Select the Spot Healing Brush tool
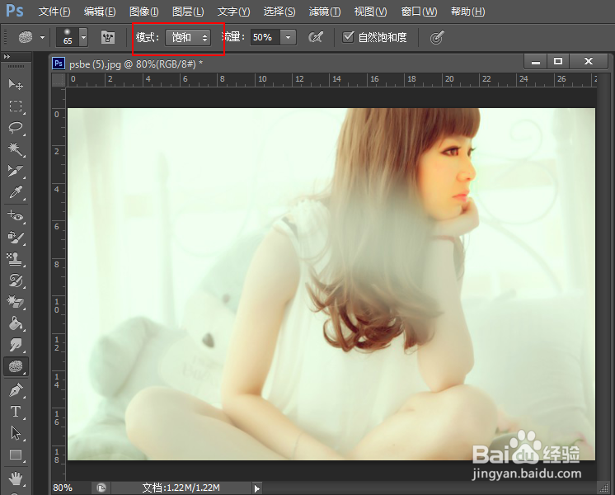Screen dimensions: 615x495 pyautogui.click(x=16, y=215)
